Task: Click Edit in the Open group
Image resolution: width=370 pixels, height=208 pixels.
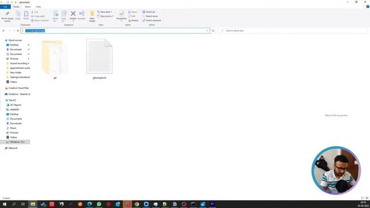Action: [132, 16]
